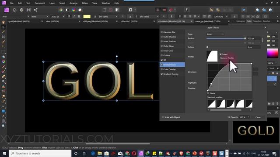Image resolution: width=280 pixels, height=157 pixels.
Task: Click the Select All marquee icon
Action: pos(104,10)
